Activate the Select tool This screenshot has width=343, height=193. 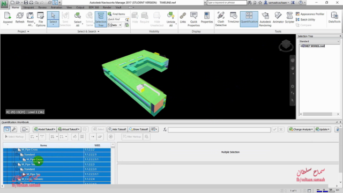coord(53,19)
